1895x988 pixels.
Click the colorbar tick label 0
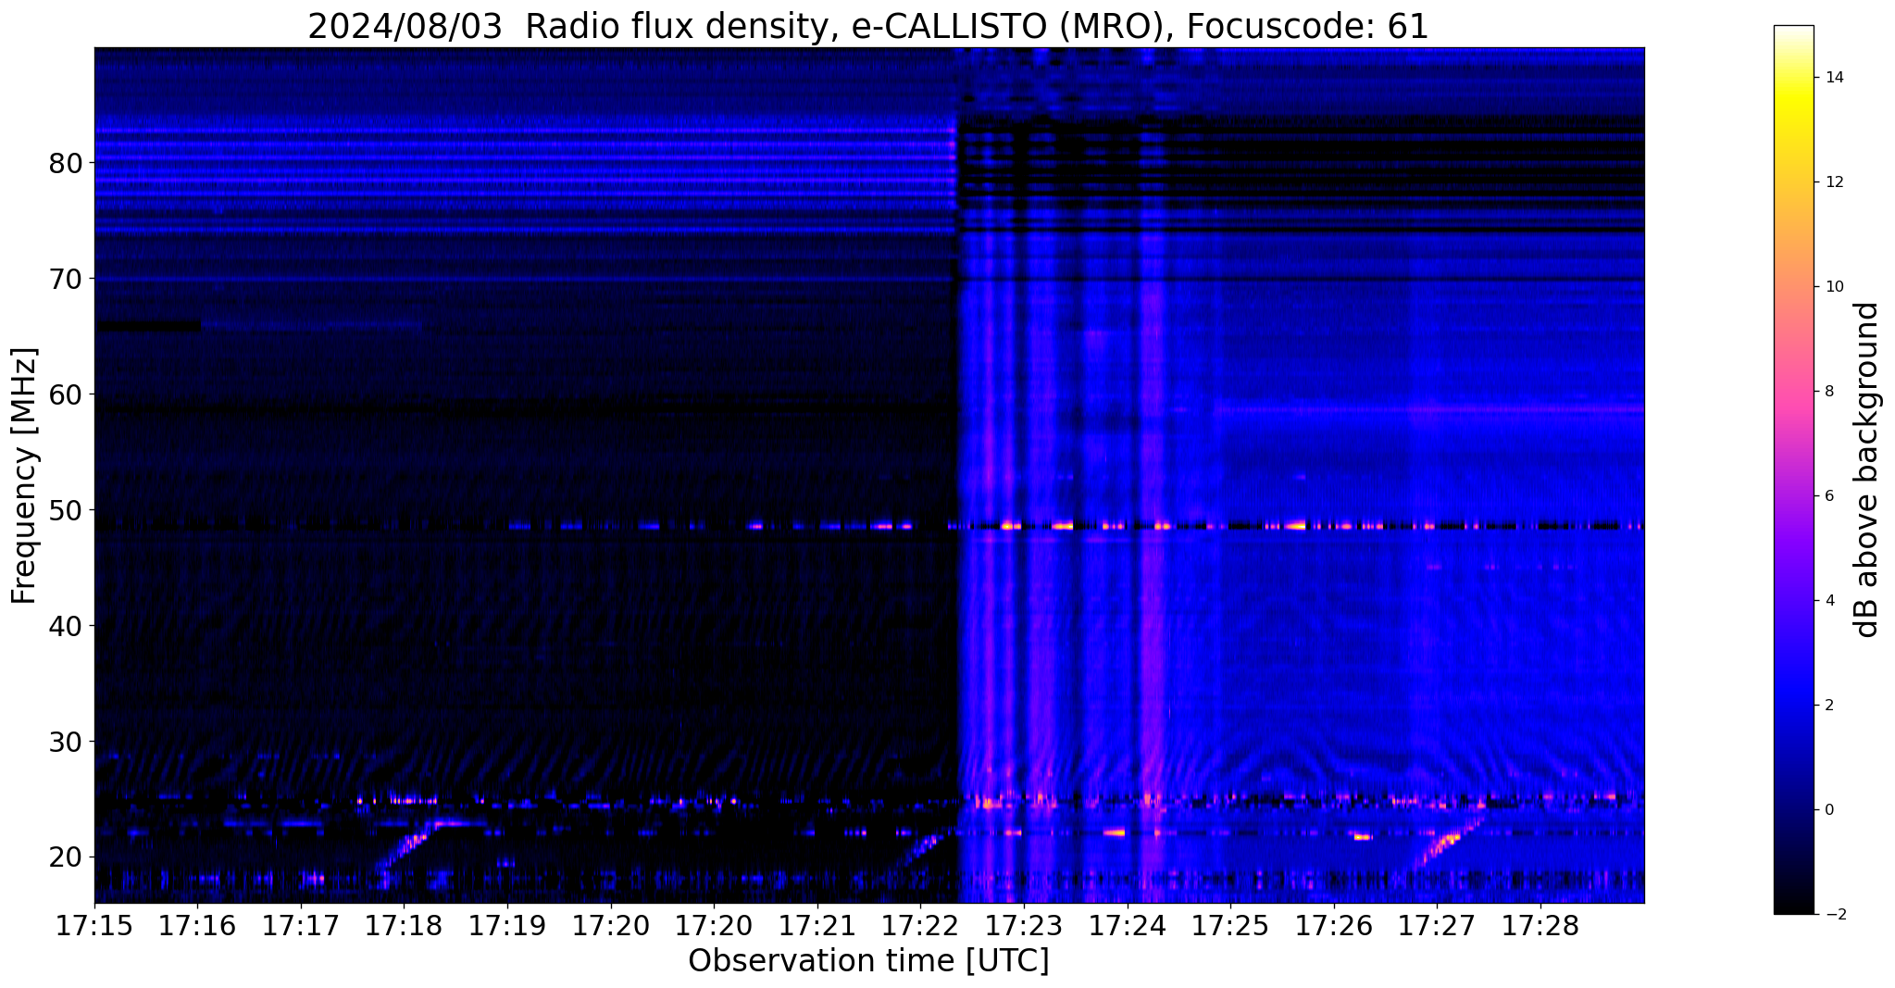(x=1828, y=810)
